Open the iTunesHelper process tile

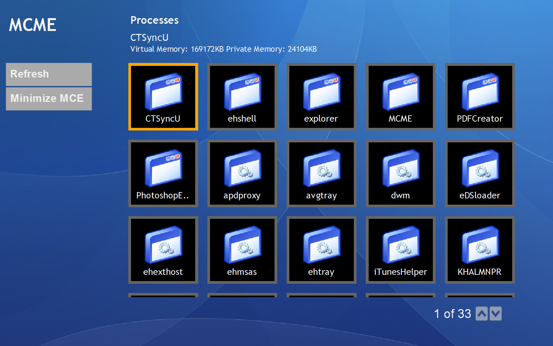pyautogui.click(x=400, y=250)
